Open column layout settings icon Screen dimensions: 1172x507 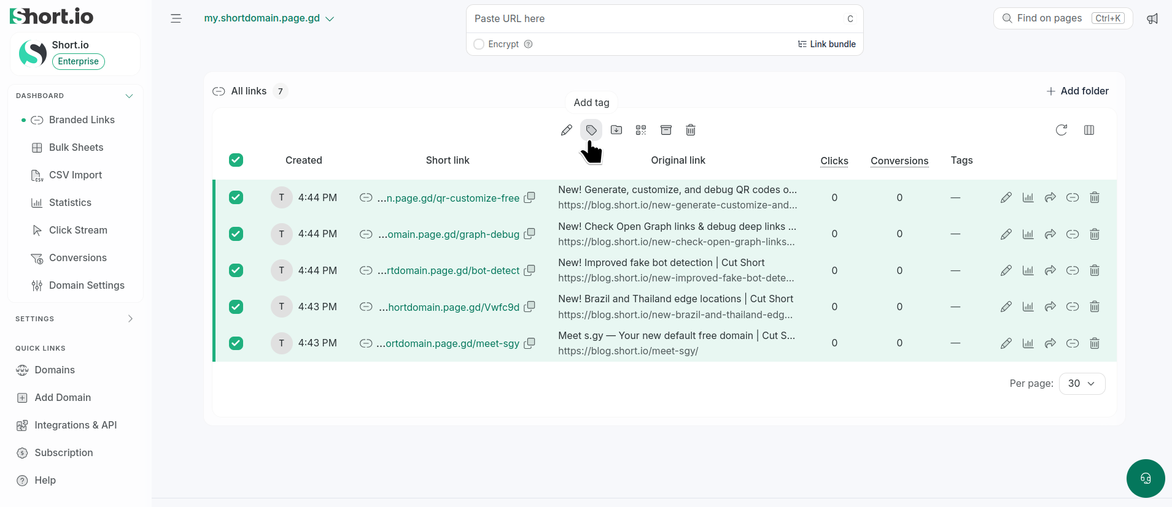(1089, 130)
